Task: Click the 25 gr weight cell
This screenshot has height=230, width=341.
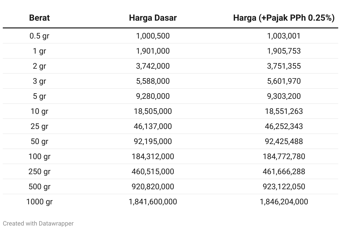Action: [x=39, y=126]
